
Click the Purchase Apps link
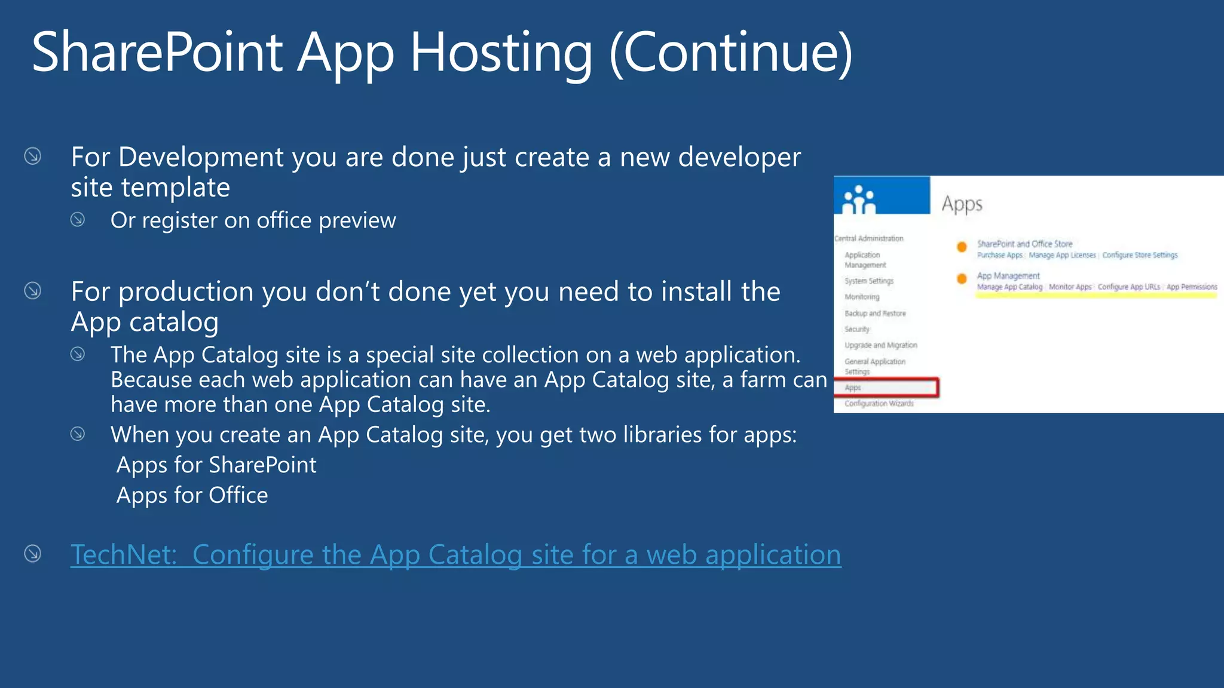(999, 256)
